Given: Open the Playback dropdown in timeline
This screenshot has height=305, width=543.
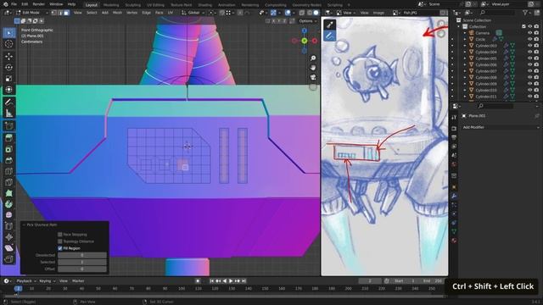Looking at the screenshot, I should 25,281.
